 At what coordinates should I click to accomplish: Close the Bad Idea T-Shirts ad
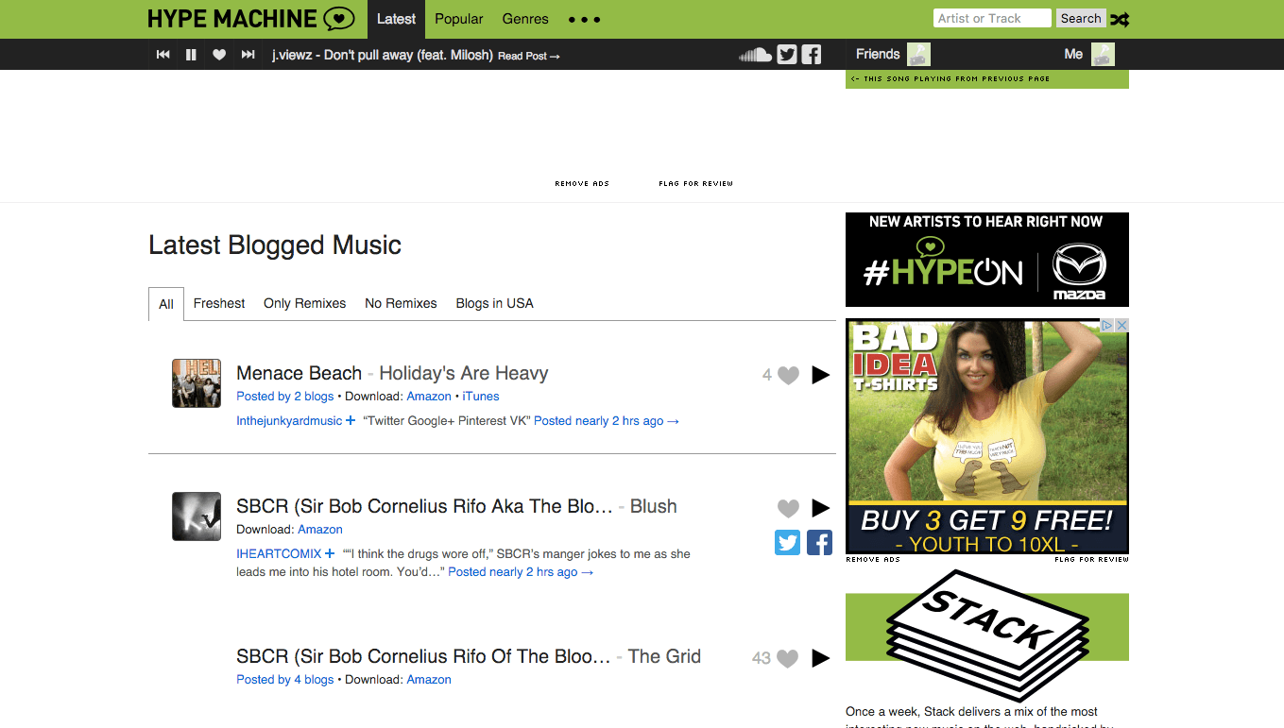click(x=1122, y=325)
